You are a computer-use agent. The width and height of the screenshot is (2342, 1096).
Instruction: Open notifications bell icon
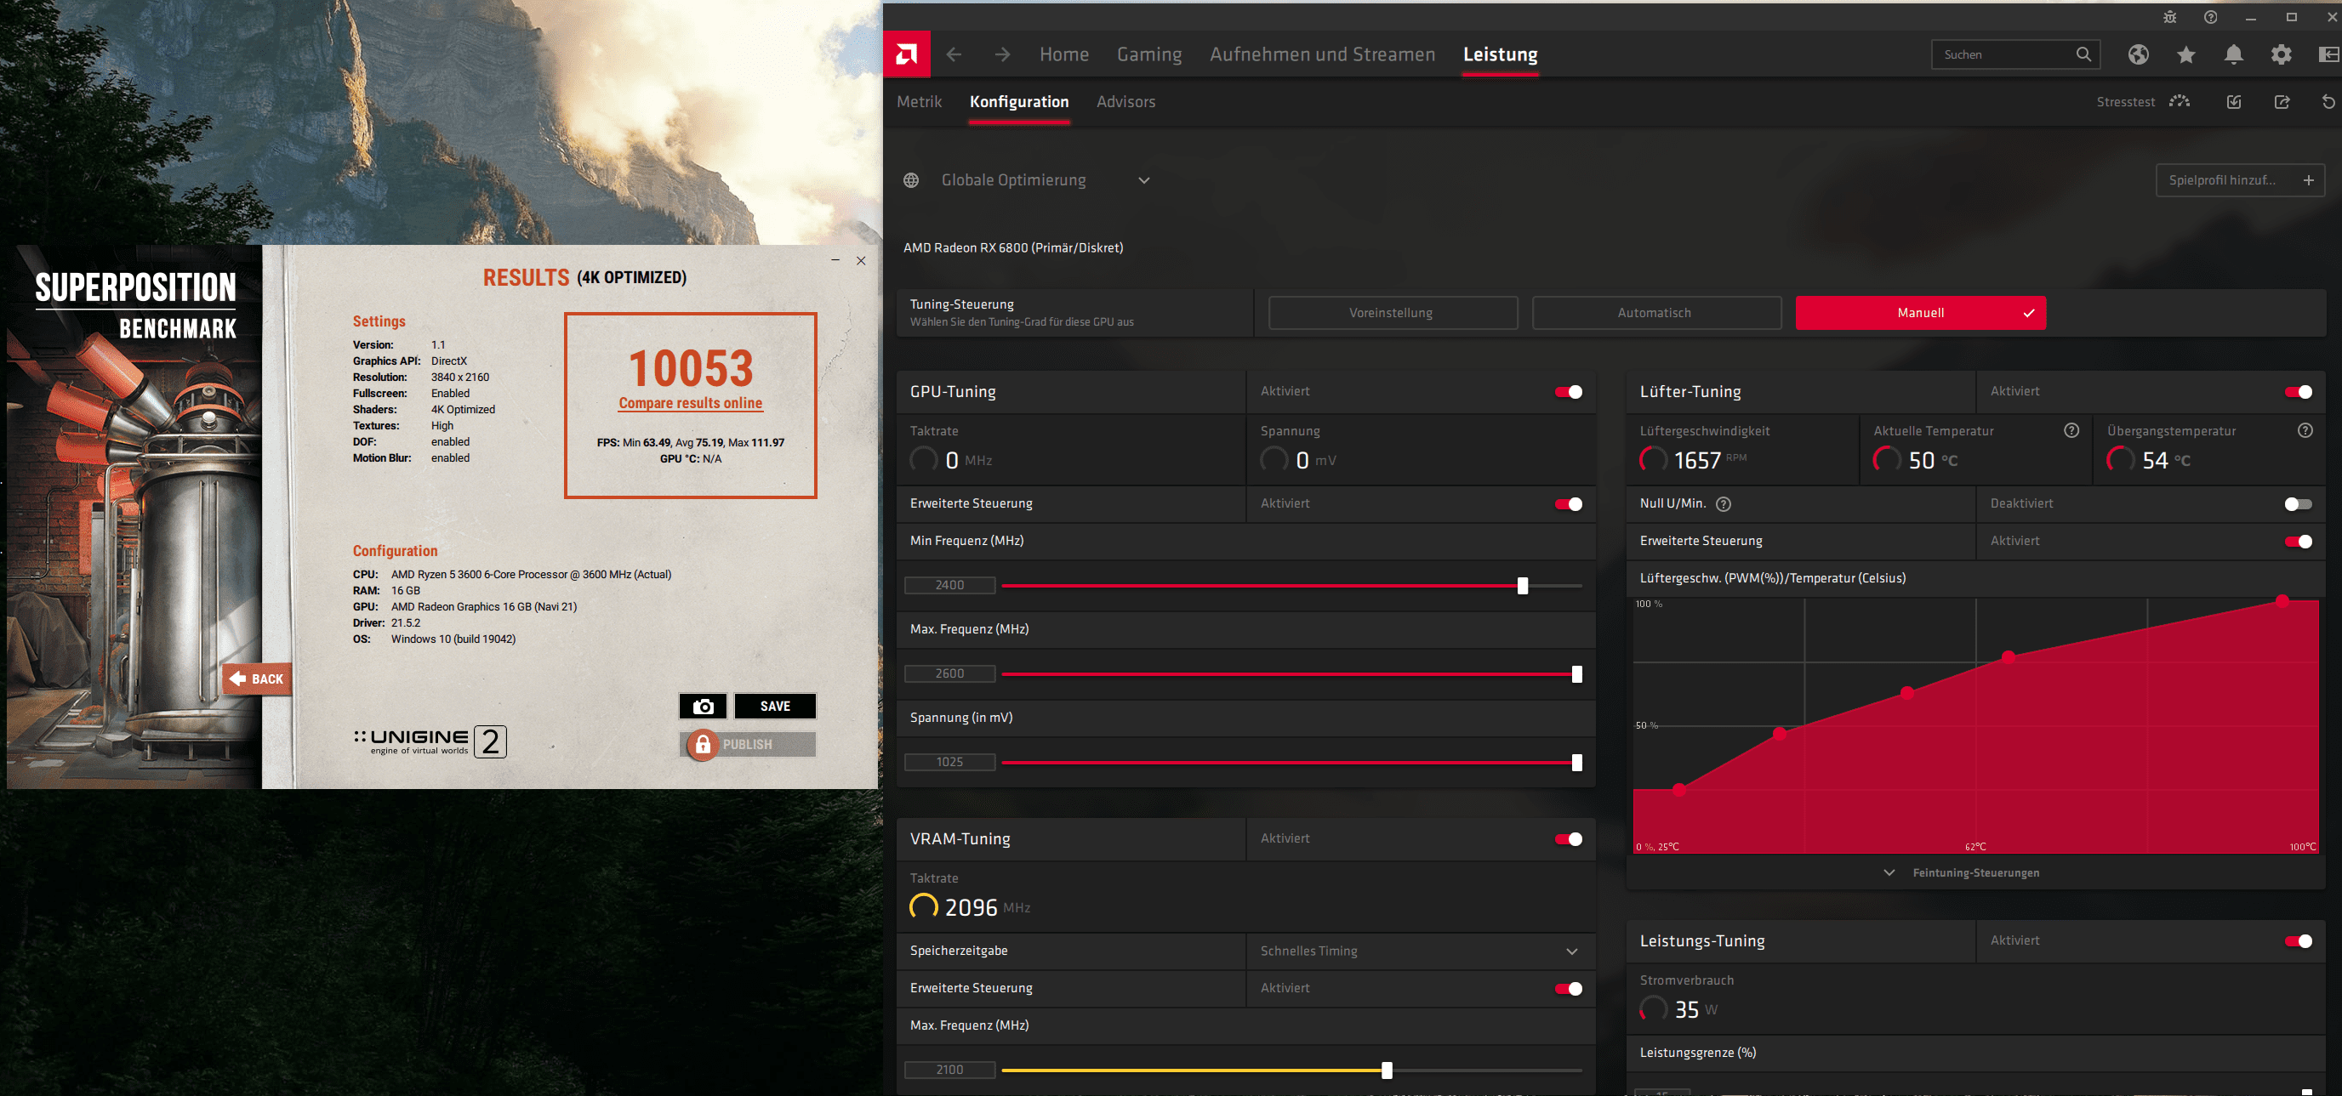[x=2233, y=54]
